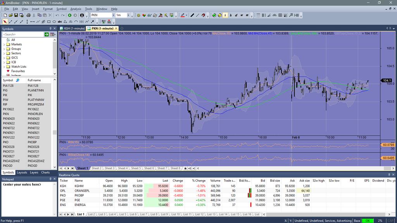Expand the Markets tree folder

4,45
